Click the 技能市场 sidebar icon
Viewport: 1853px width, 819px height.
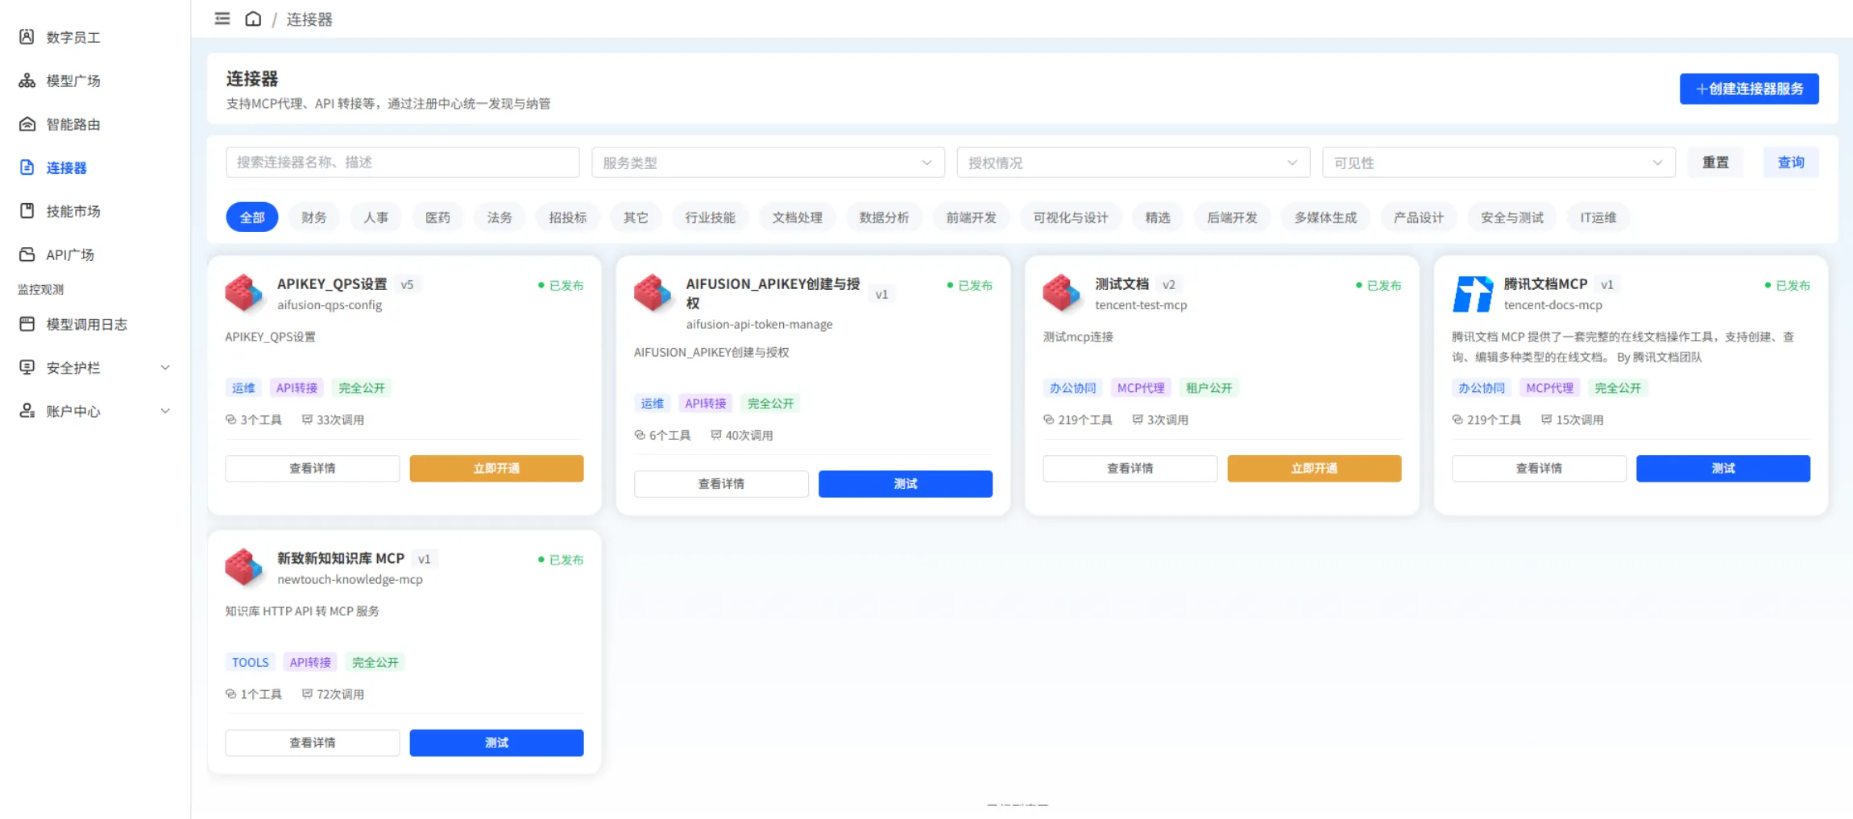(x=27, y=211)
